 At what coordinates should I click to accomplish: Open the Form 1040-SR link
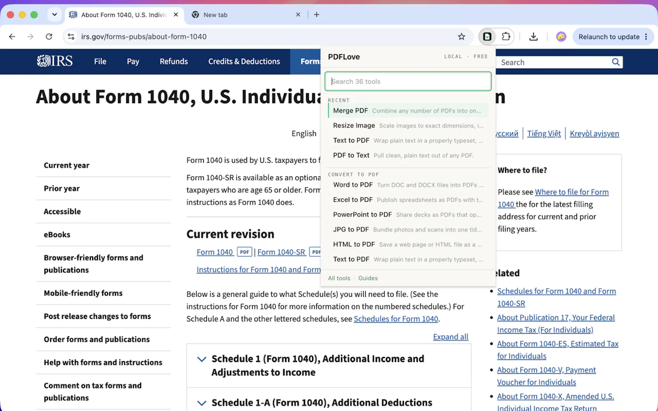(281, 252)
